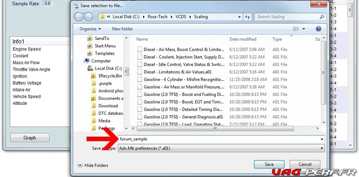Click file icon of Gasoline - 4 Cylinder - Misfire Recognition
359x177 pixels.
(x=140, y=80)
